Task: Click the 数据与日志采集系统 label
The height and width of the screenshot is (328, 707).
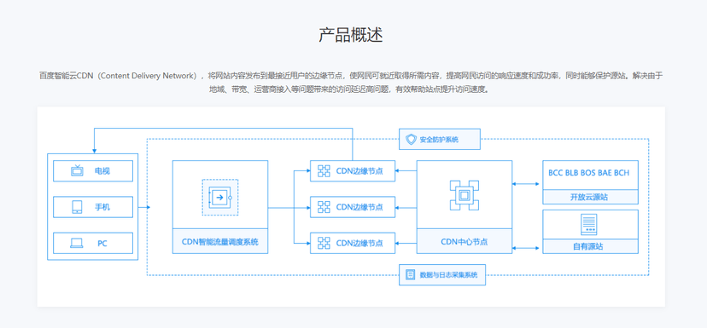Action: (448, 274)
